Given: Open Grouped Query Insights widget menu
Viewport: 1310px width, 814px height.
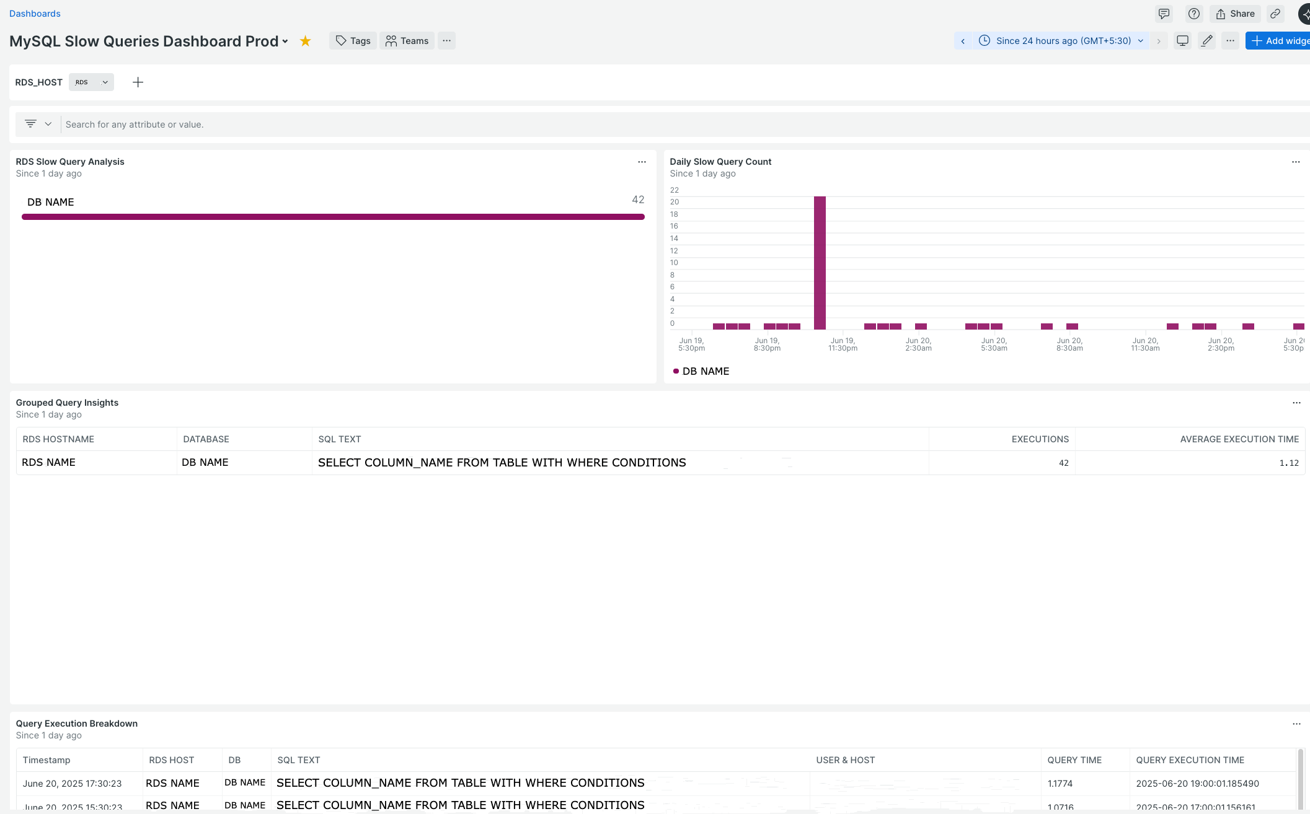Looking at the screenshot, I should 1296,403.
